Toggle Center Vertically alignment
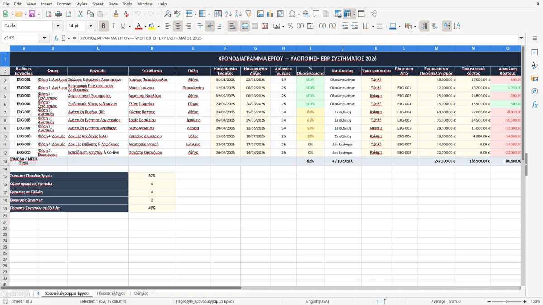Viewport: 543px width, 305px height. [210, 26]
